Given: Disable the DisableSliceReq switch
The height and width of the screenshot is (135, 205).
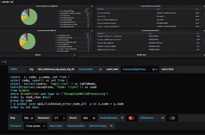Looking at the screenshot, I should [132, 118].
